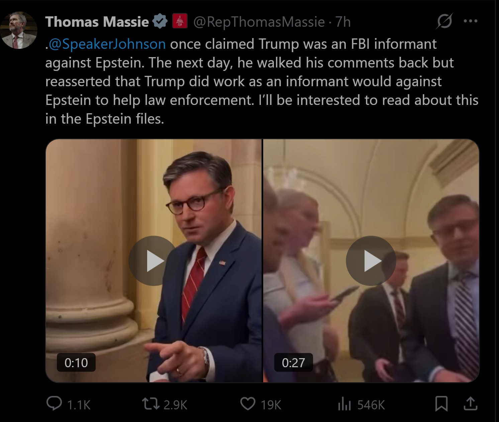Play the left 0:10 video
499x422 pixels.
[x=154, y=261]
